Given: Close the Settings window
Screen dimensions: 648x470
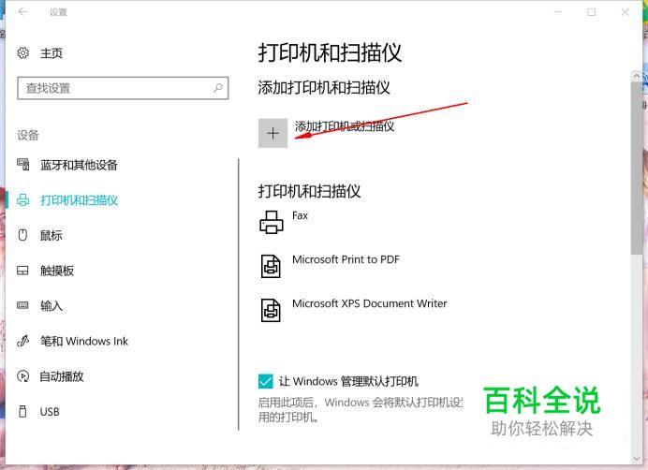Looking at the screenshot, I should [625, 12].
